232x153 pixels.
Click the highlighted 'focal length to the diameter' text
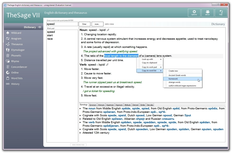(x=121, y=56)
